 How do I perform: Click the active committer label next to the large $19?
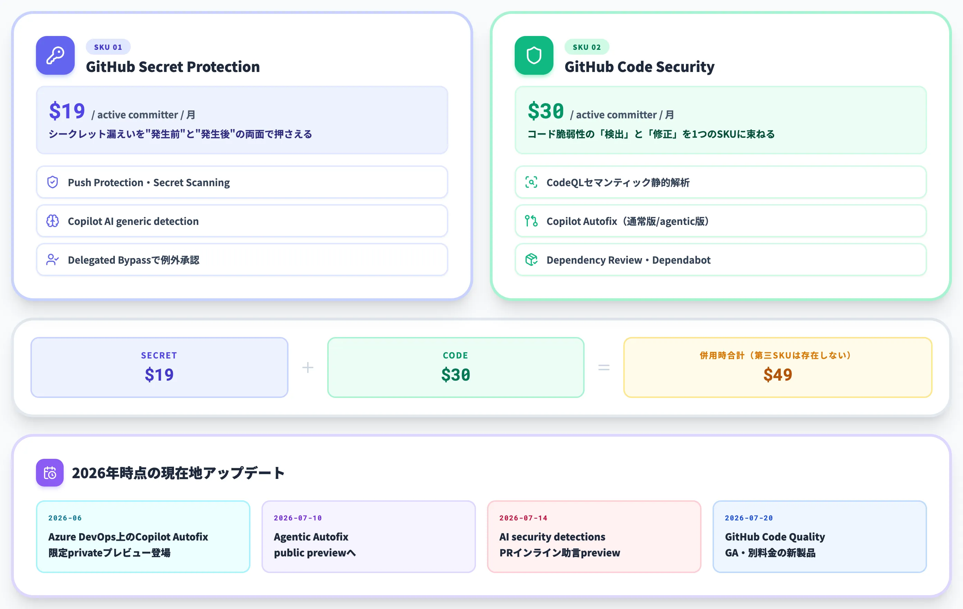click(143, 115)
